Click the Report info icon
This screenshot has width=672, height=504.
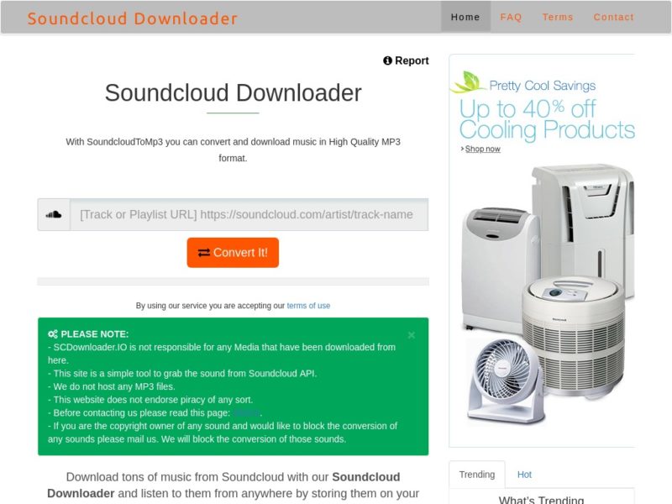point(387,60)
